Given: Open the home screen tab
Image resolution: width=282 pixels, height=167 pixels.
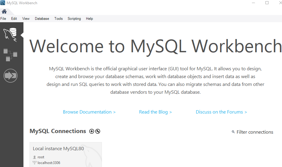Looking at the screenshot, I should coord(4,11).
